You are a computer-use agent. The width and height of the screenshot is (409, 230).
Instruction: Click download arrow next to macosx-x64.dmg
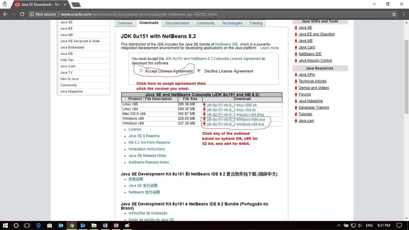[204, 114]
